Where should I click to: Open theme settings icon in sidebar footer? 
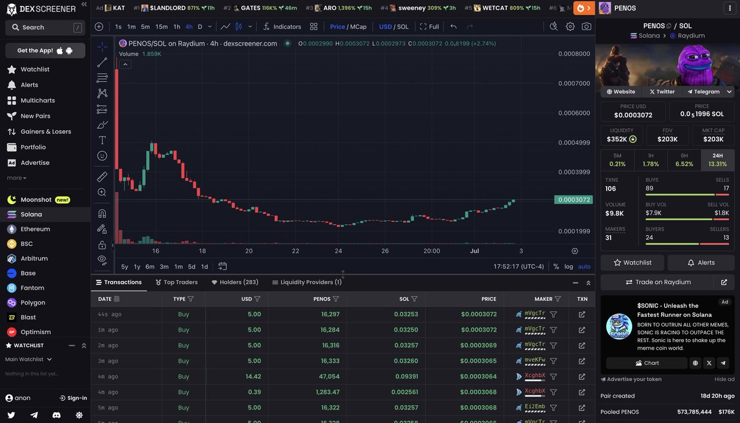pos(80,416)
